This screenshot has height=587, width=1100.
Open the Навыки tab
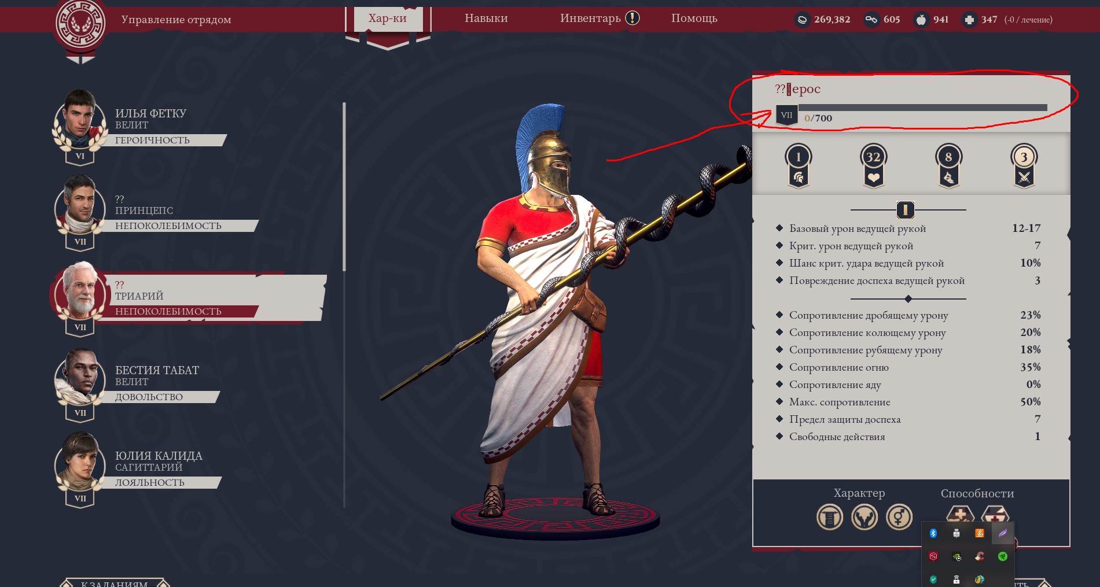tap(486, 19)
